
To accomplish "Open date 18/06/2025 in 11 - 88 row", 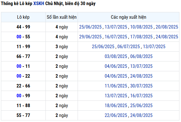I will click(x=116, y=106).
